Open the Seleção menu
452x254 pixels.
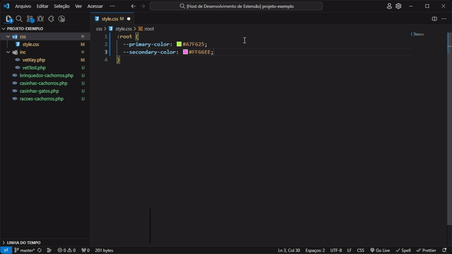[62, 6]
